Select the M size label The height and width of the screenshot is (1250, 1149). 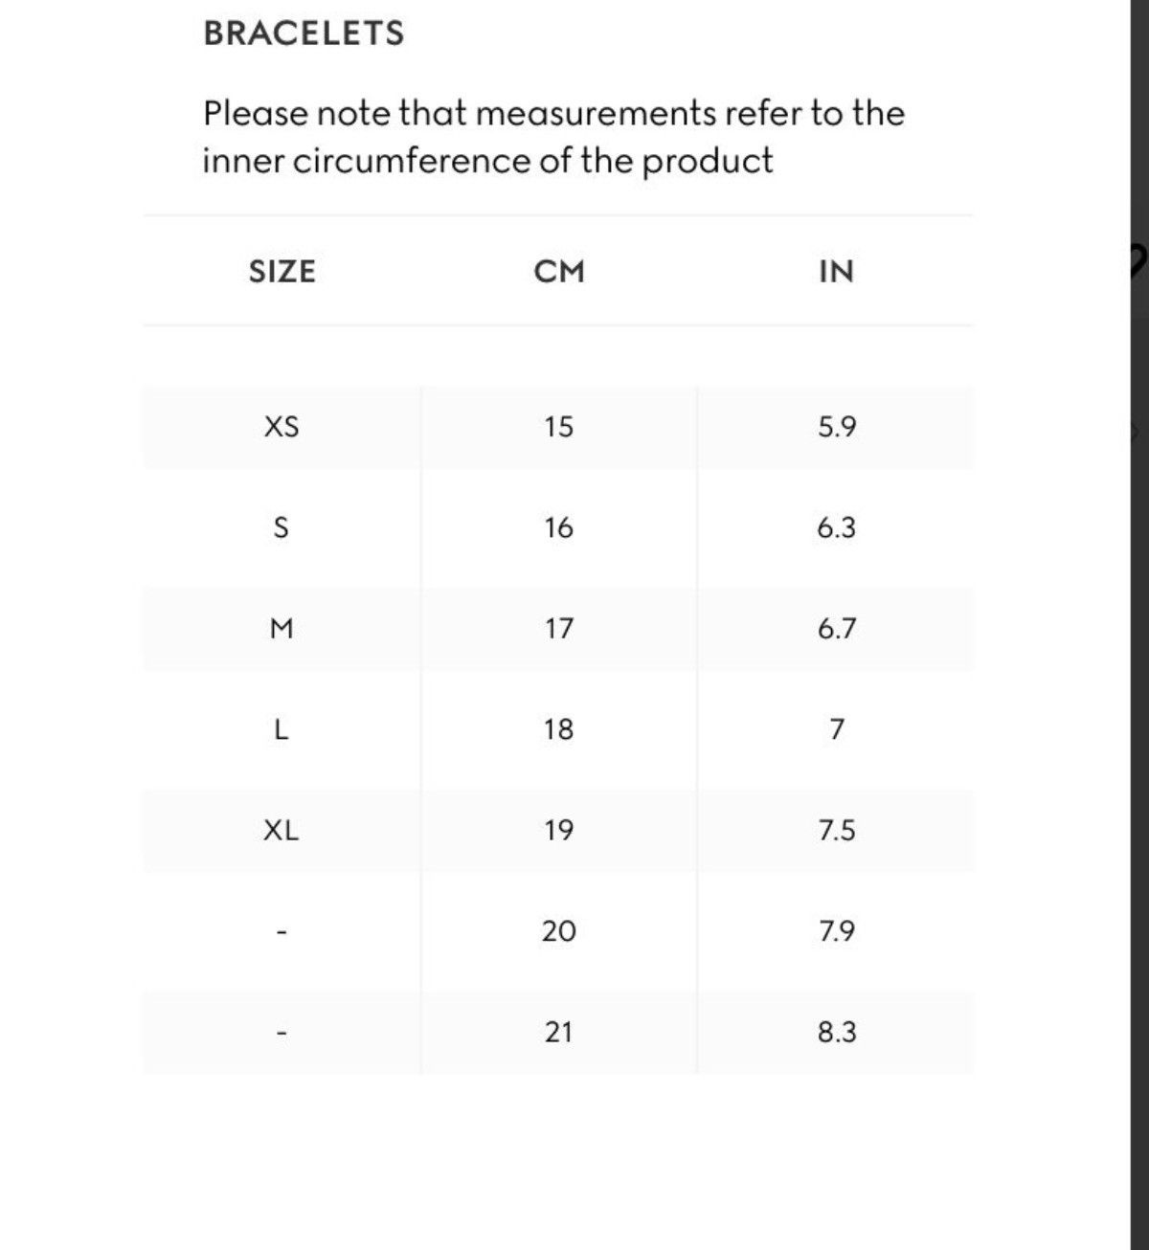coord(282,629)
